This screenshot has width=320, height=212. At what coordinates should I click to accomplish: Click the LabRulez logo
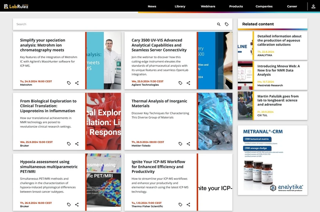[x=16, y=6]
